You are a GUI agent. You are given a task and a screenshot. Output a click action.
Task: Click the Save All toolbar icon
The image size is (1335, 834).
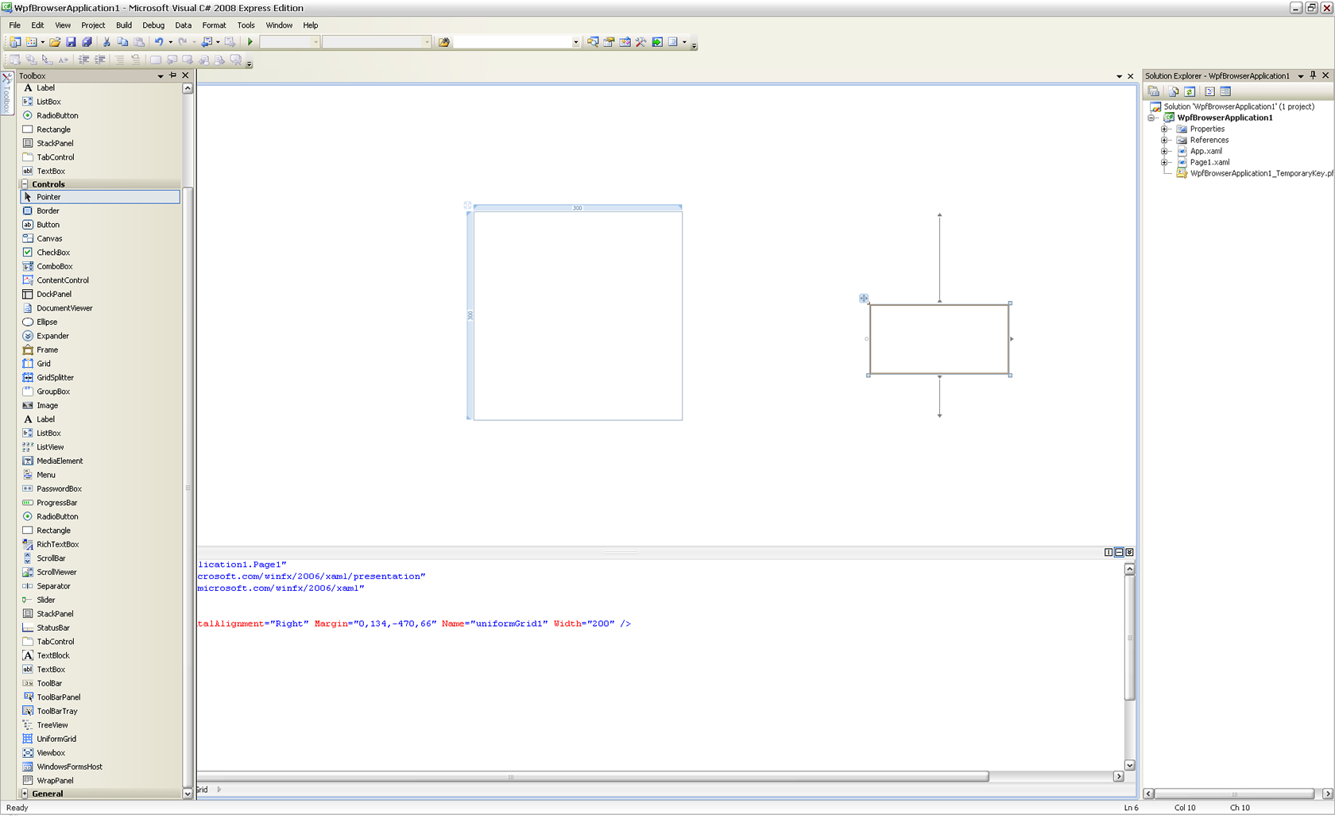coord(87,42)
